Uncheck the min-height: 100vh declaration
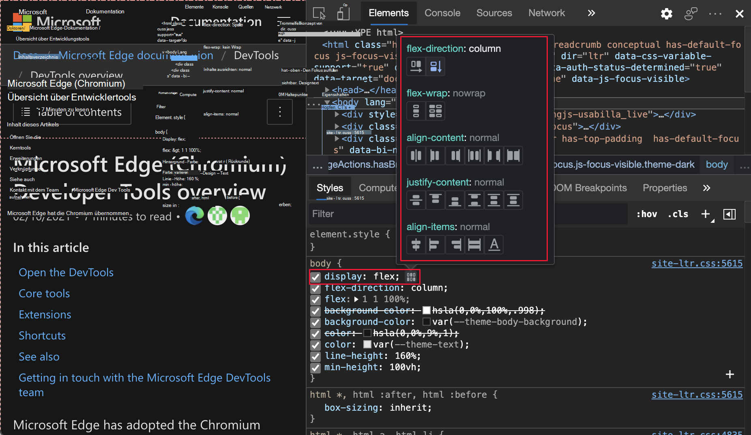 [315, 368]
